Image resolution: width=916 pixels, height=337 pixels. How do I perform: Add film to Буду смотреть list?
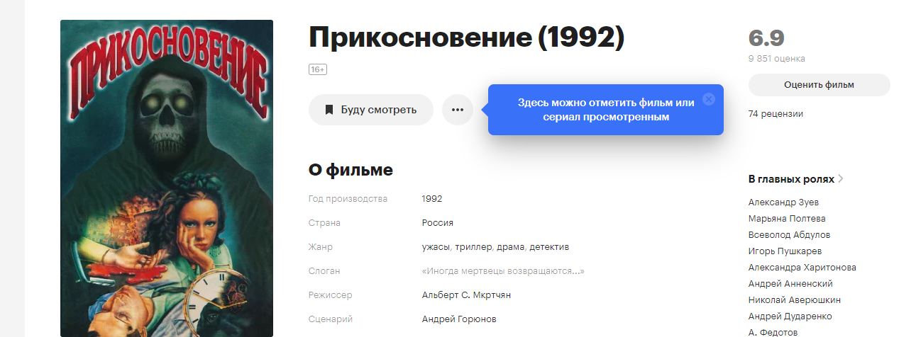[371, 110]
